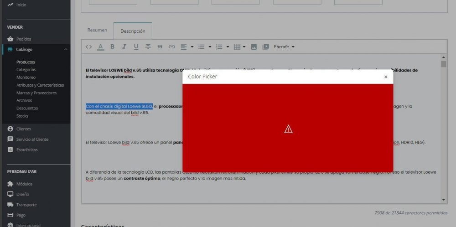Click the numbered list icon
456x227 pixels.
[x=219, y=47]
